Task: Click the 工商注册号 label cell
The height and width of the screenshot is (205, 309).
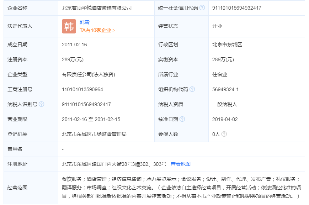Action: (x=31, y=89)
